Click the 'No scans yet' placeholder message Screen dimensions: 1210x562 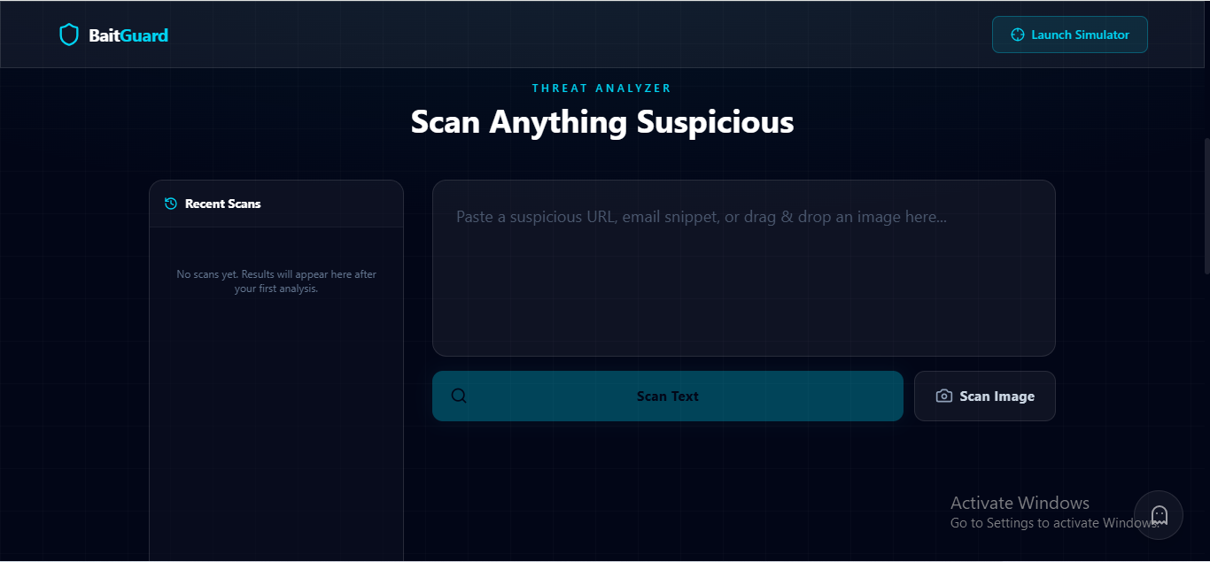pos(276,281)
